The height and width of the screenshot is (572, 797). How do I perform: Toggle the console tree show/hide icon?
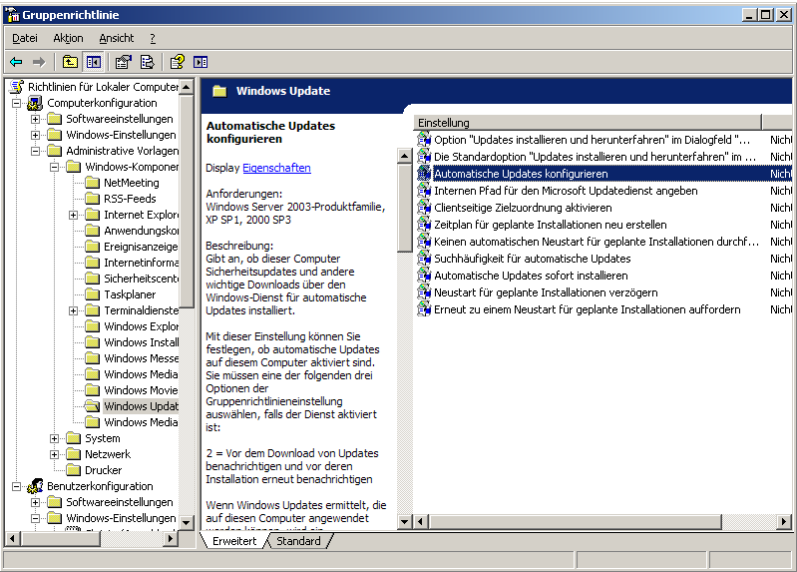pos(94,62)
